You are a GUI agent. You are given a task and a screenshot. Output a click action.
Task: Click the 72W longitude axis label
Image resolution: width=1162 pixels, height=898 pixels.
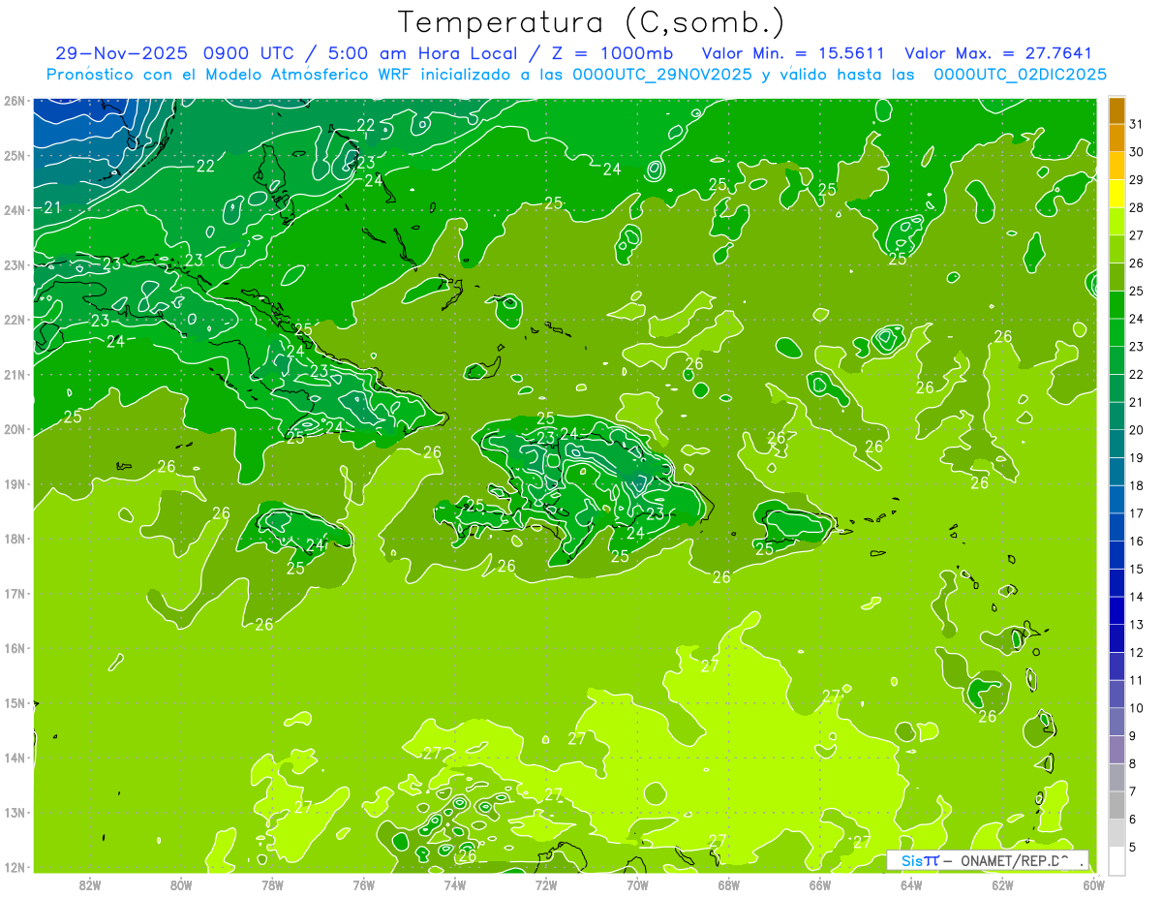click(x=546, y=883)
